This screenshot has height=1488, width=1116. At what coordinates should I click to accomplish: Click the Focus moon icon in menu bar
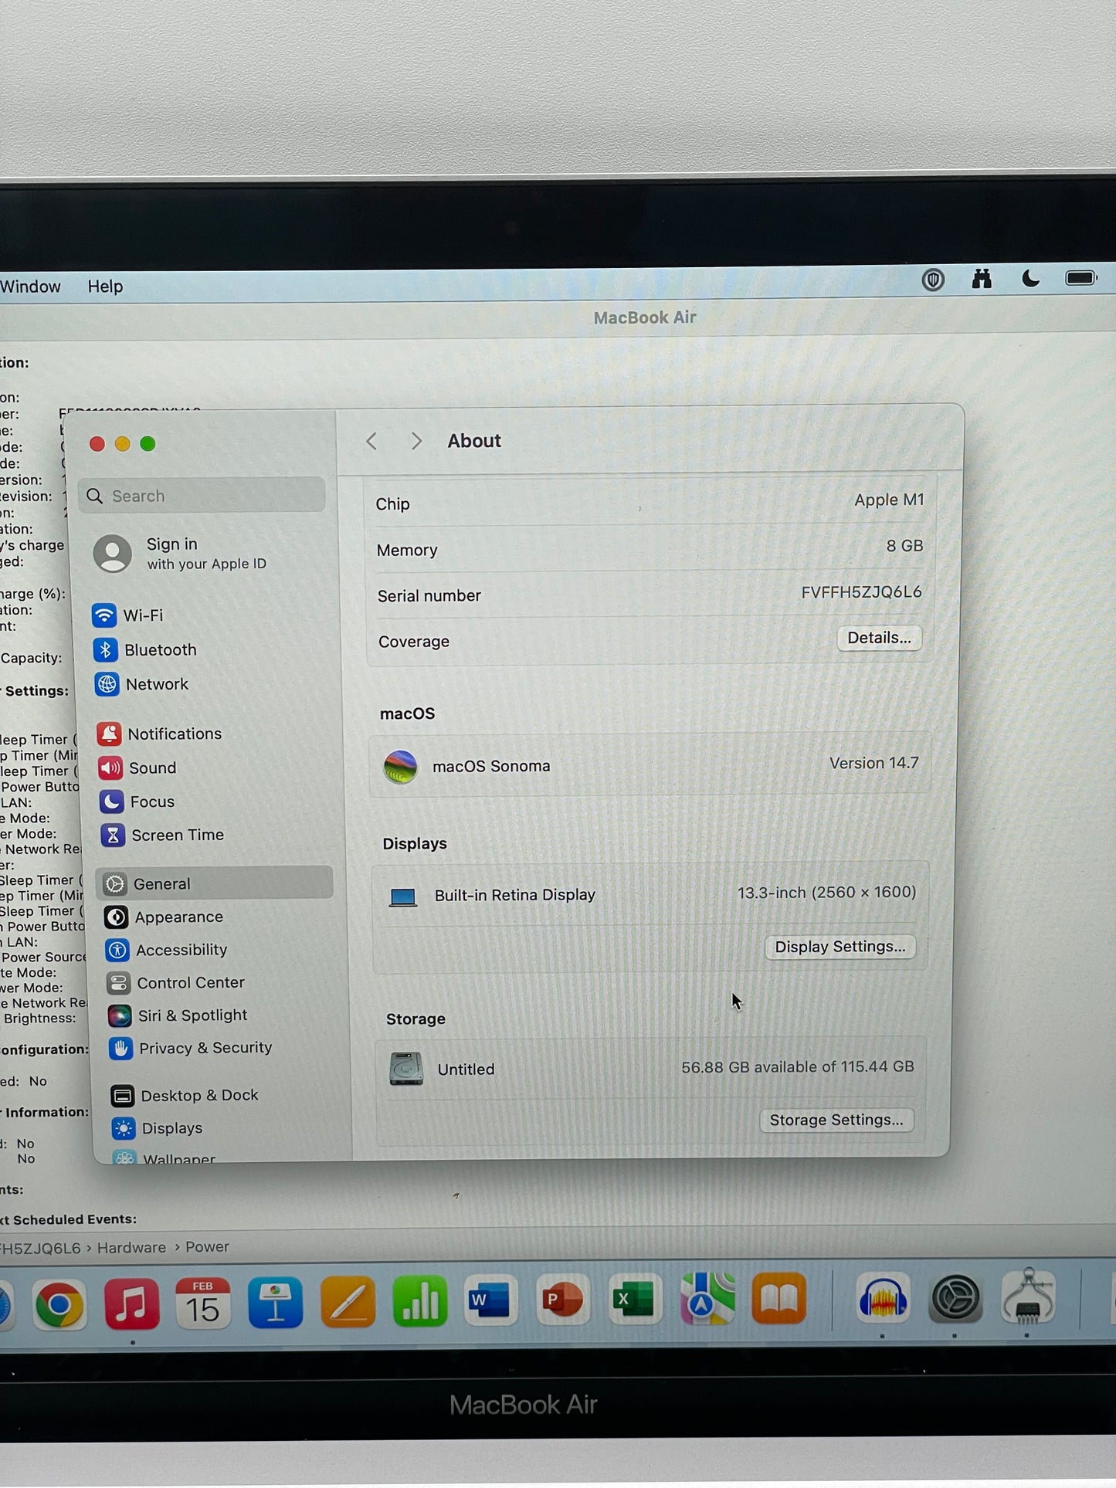coord(1030,278)
